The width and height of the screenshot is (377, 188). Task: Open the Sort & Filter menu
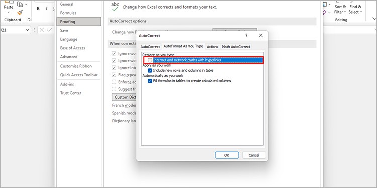[340, 9]
